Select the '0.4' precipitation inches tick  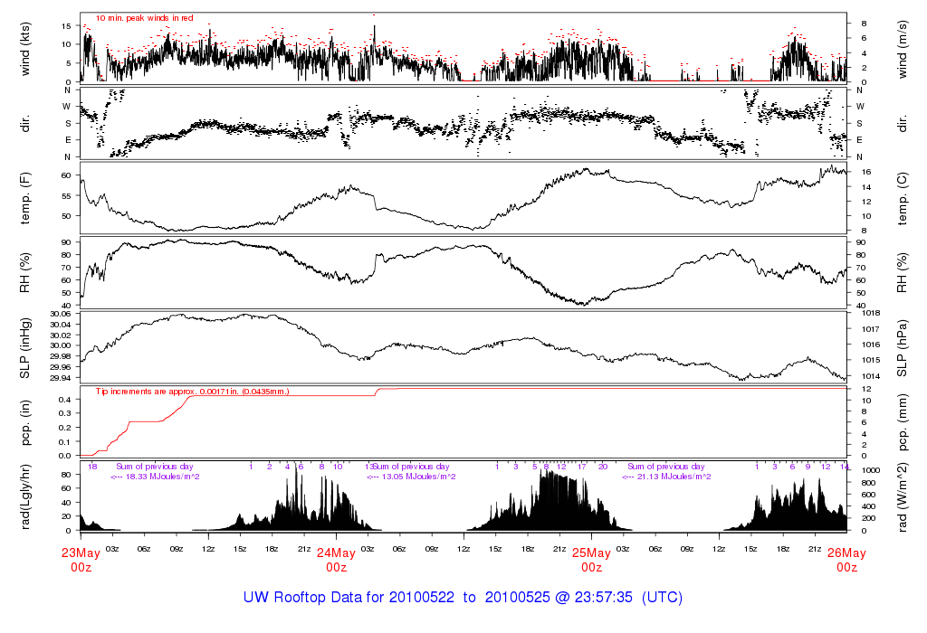pos(65,400)
